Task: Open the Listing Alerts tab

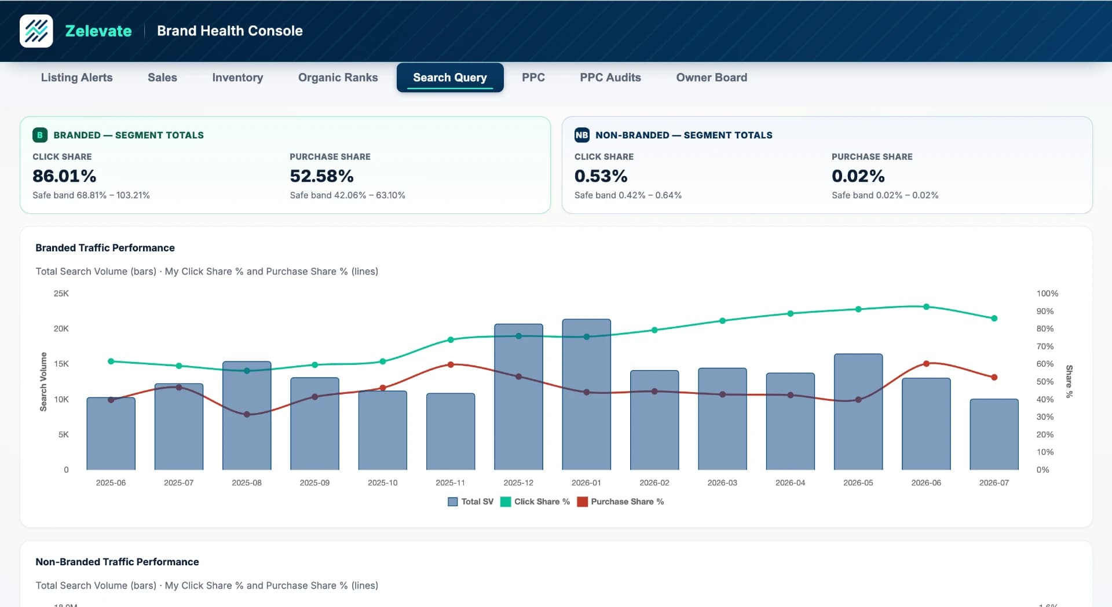Action: pyautogui.click(x=76, y=78)
